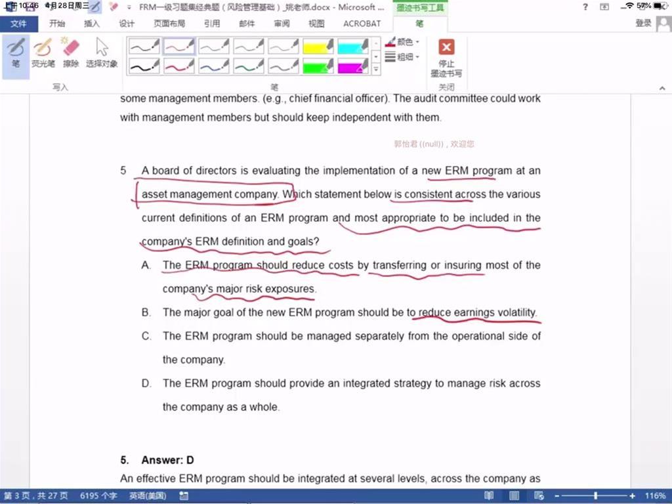672x504 pixels.
Task: Pick the fifth thin pen style, top row
Action: (283, 46)
